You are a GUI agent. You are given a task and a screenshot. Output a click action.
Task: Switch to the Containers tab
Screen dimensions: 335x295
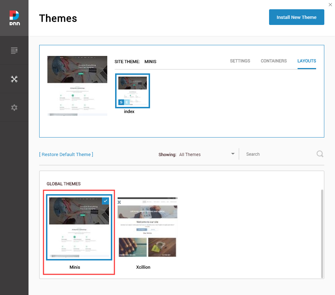coord(274,61)
